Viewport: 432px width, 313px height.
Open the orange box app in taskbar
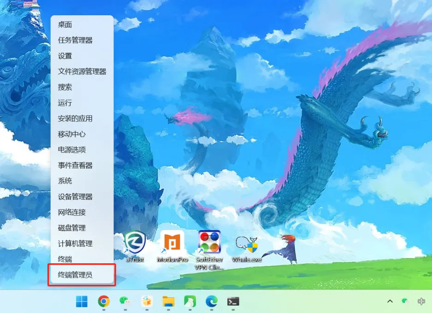(x=147, y=301)
